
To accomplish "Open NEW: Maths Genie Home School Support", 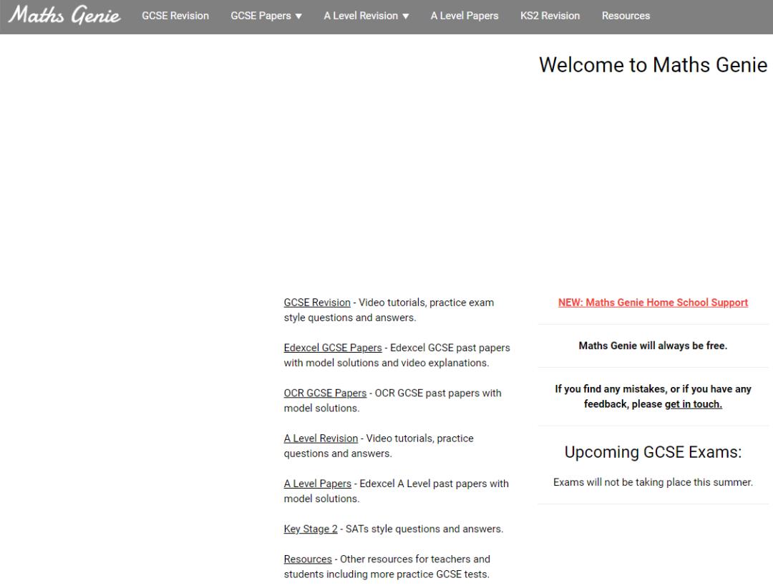I will point(653,303).
